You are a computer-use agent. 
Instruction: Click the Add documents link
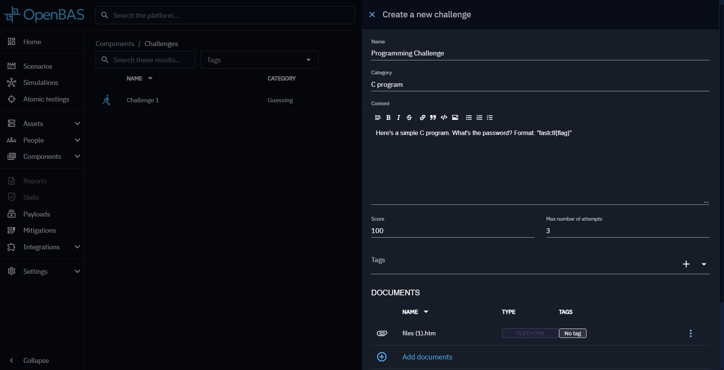(427, 357)
